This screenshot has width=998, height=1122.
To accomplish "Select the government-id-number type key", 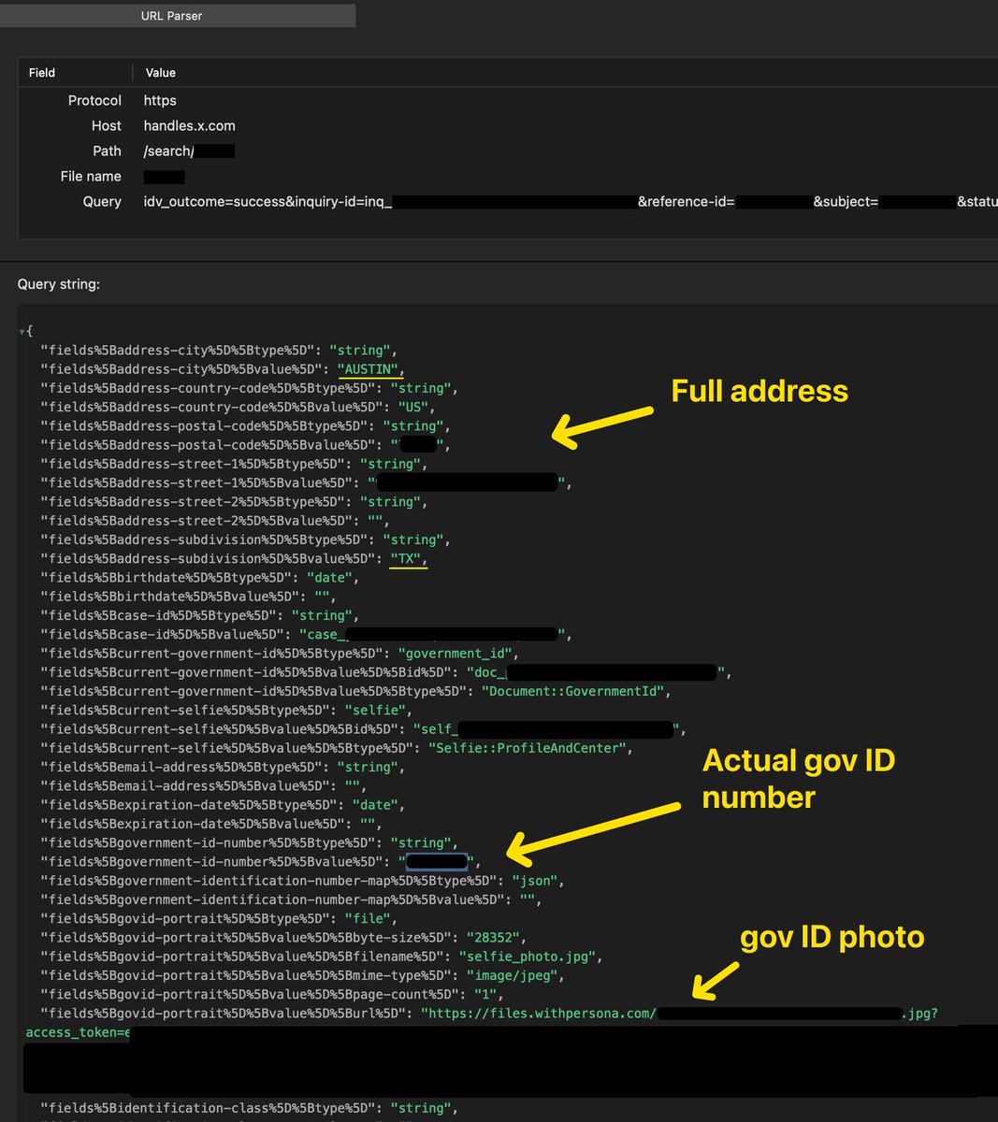I will point(208,842).
